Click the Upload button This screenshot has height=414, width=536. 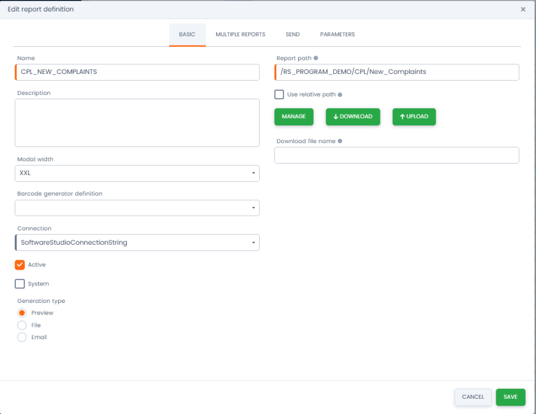[414, 116]
